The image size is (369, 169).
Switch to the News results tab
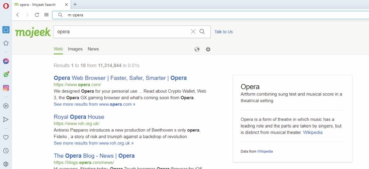(93, 49)
